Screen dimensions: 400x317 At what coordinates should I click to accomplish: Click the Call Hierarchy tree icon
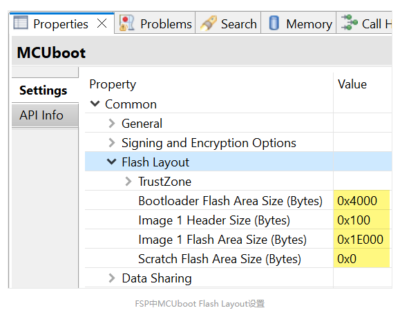coord(350,23)
